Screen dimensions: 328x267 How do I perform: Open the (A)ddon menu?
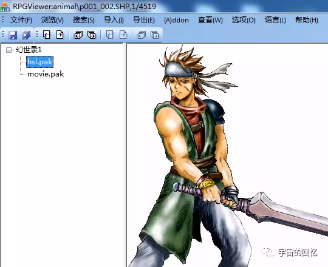click(176, 20)
